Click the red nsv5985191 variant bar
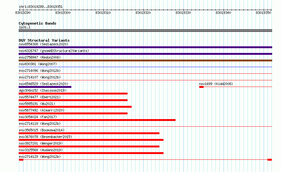The height and width of the screenshot is (172, 281). pos(75,107)
